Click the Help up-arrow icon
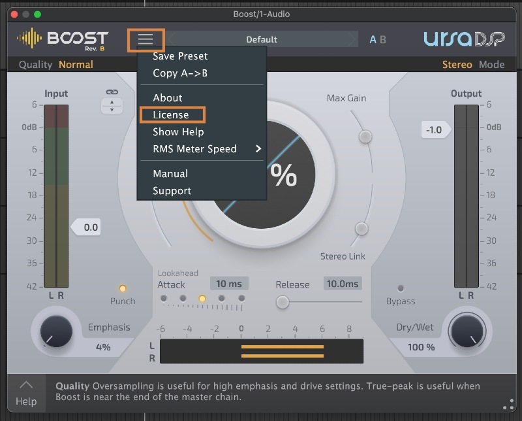Viewport: 522px width, 421px height. [x=26, y=385]
